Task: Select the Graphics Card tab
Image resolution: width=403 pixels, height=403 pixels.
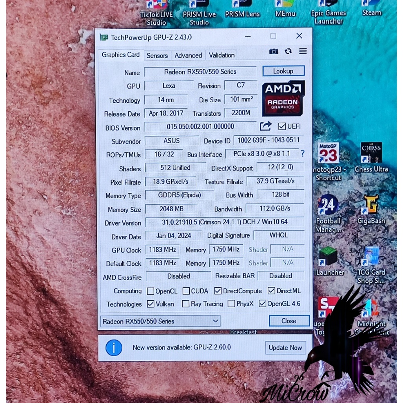Action: coord(120,55)
